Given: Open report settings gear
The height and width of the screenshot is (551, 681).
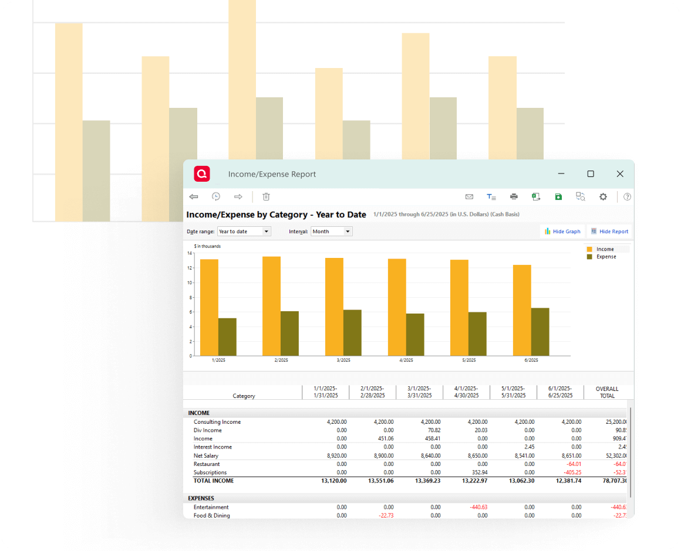Looking at the screenshot, I should 603,196.
